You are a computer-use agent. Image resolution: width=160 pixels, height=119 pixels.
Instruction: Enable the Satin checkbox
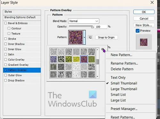pyautogui.click(x=5, y=54)
